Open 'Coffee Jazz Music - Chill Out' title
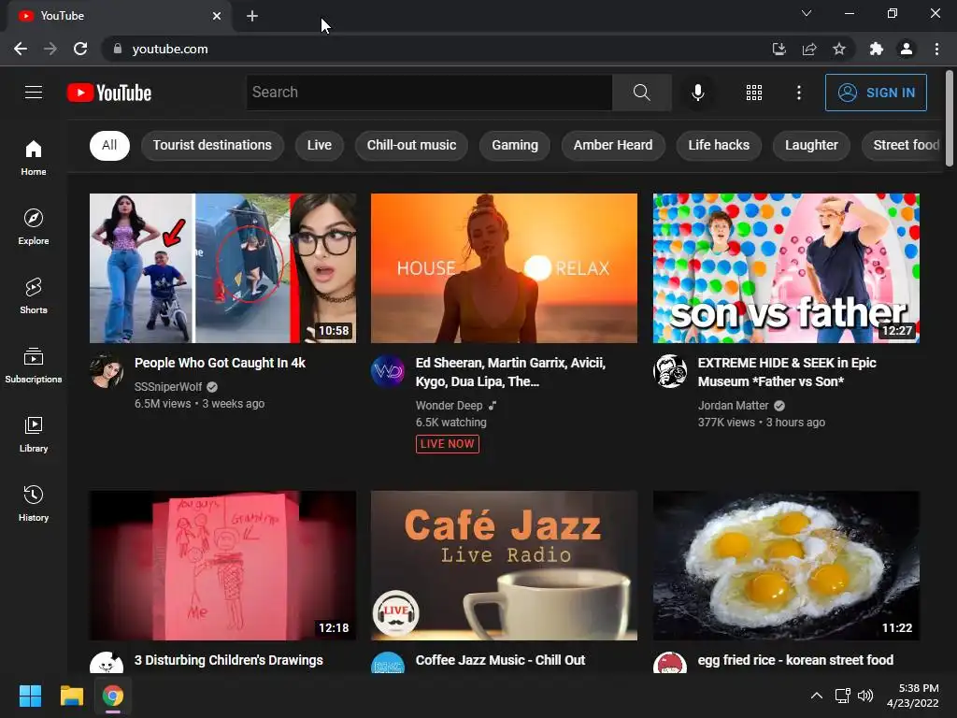The image size is (957, 718). [x=500, y=660]
